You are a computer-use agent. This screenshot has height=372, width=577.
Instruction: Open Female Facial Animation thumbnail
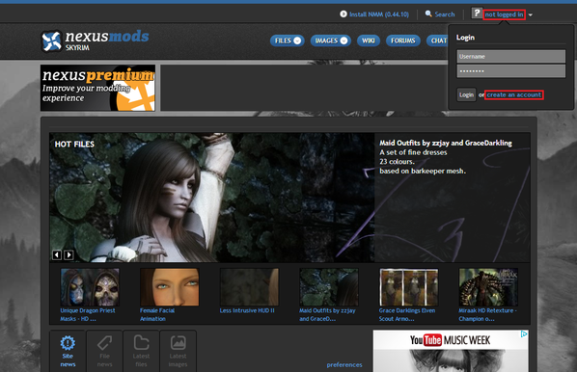[170, 287]
